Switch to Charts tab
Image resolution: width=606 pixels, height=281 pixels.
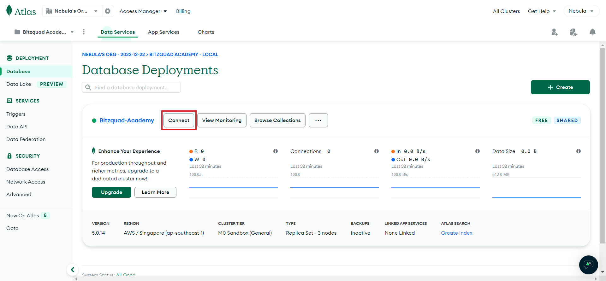pos(206,32)
